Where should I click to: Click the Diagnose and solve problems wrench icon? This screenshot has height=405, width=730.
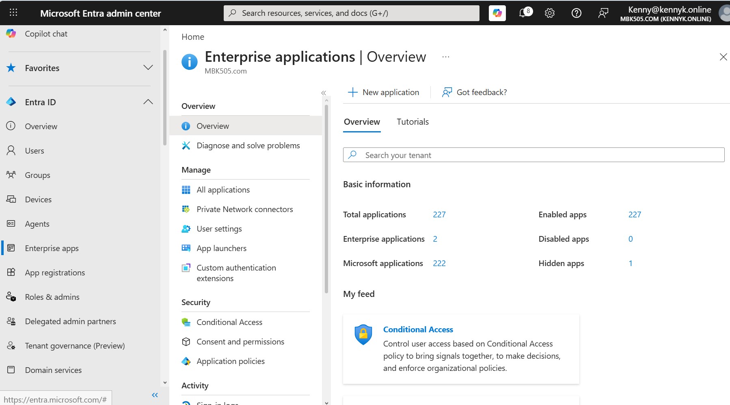click(186, 145)
